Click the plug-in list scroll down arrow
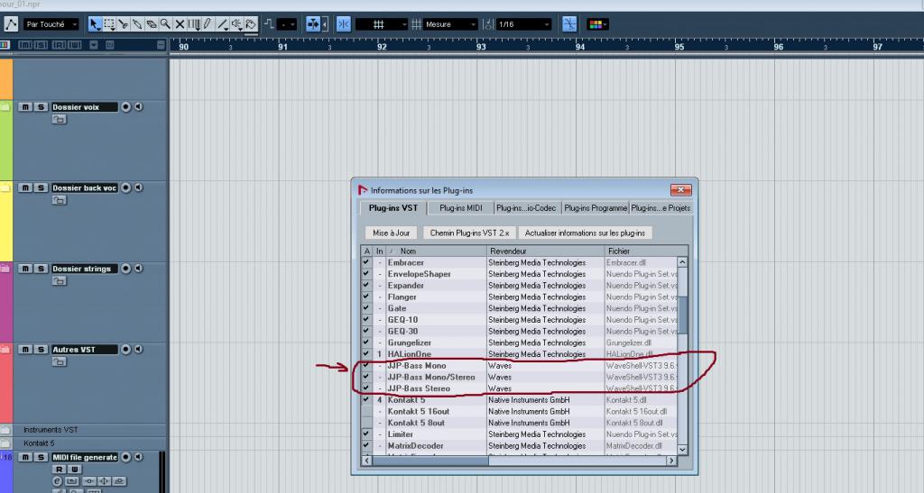 682,450
